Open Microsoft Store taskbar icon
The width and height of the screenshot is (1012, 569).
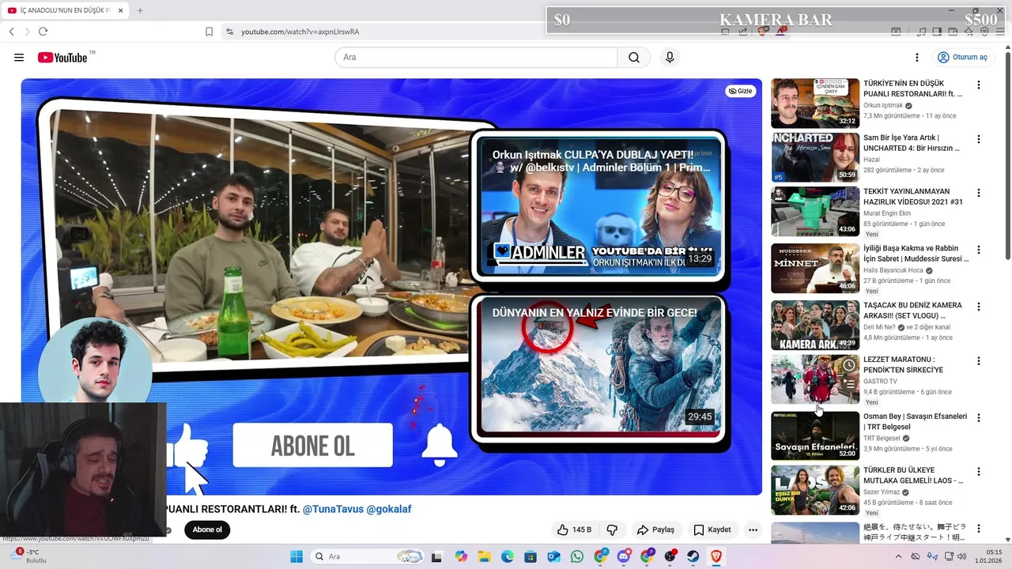(531, 556)
